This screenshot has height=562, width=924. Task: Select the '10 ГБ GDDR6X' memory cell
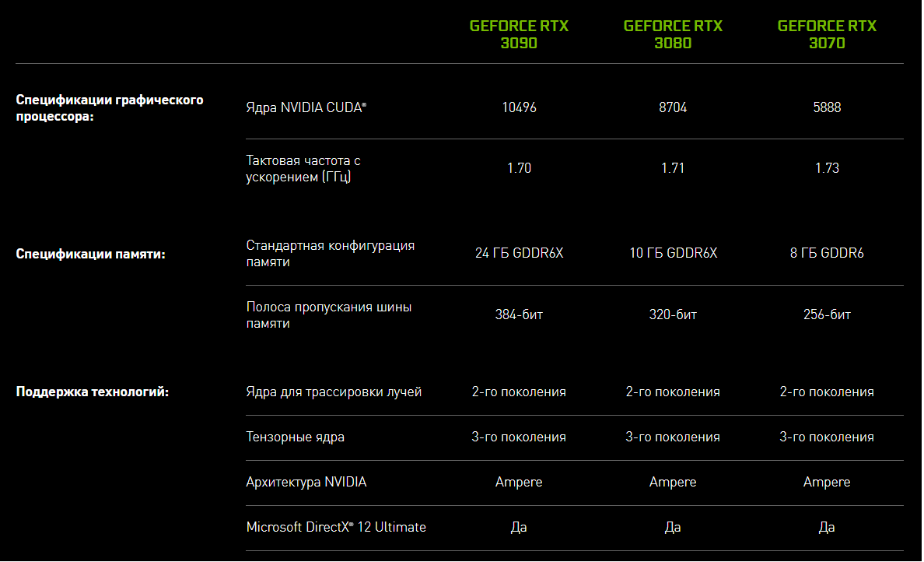673,253
